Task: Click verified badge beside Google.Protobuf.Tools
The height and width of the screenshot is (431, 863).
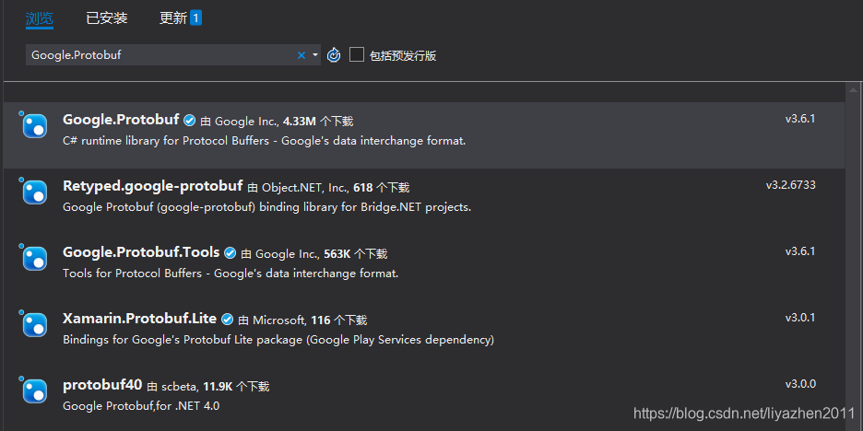Action: [231, 253]
